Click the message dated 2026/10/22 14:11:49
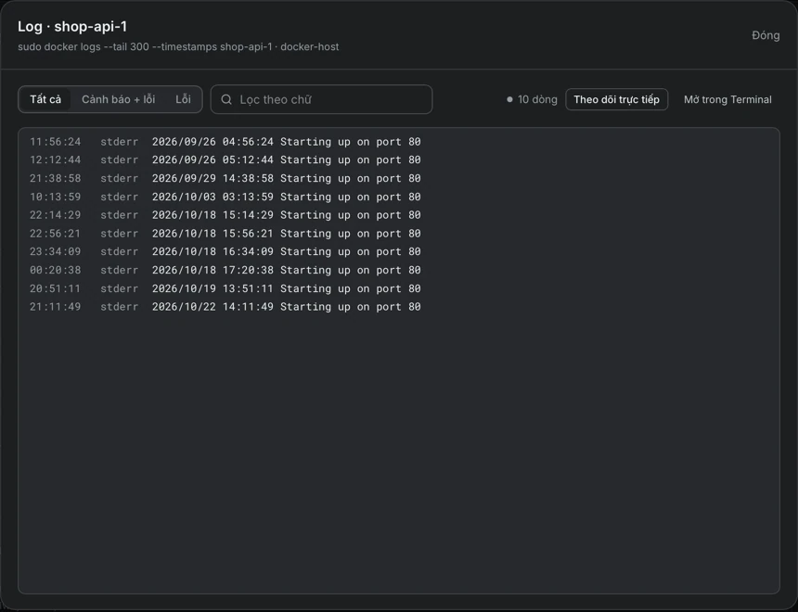The image size is (798, 612). tap(287, 306)
